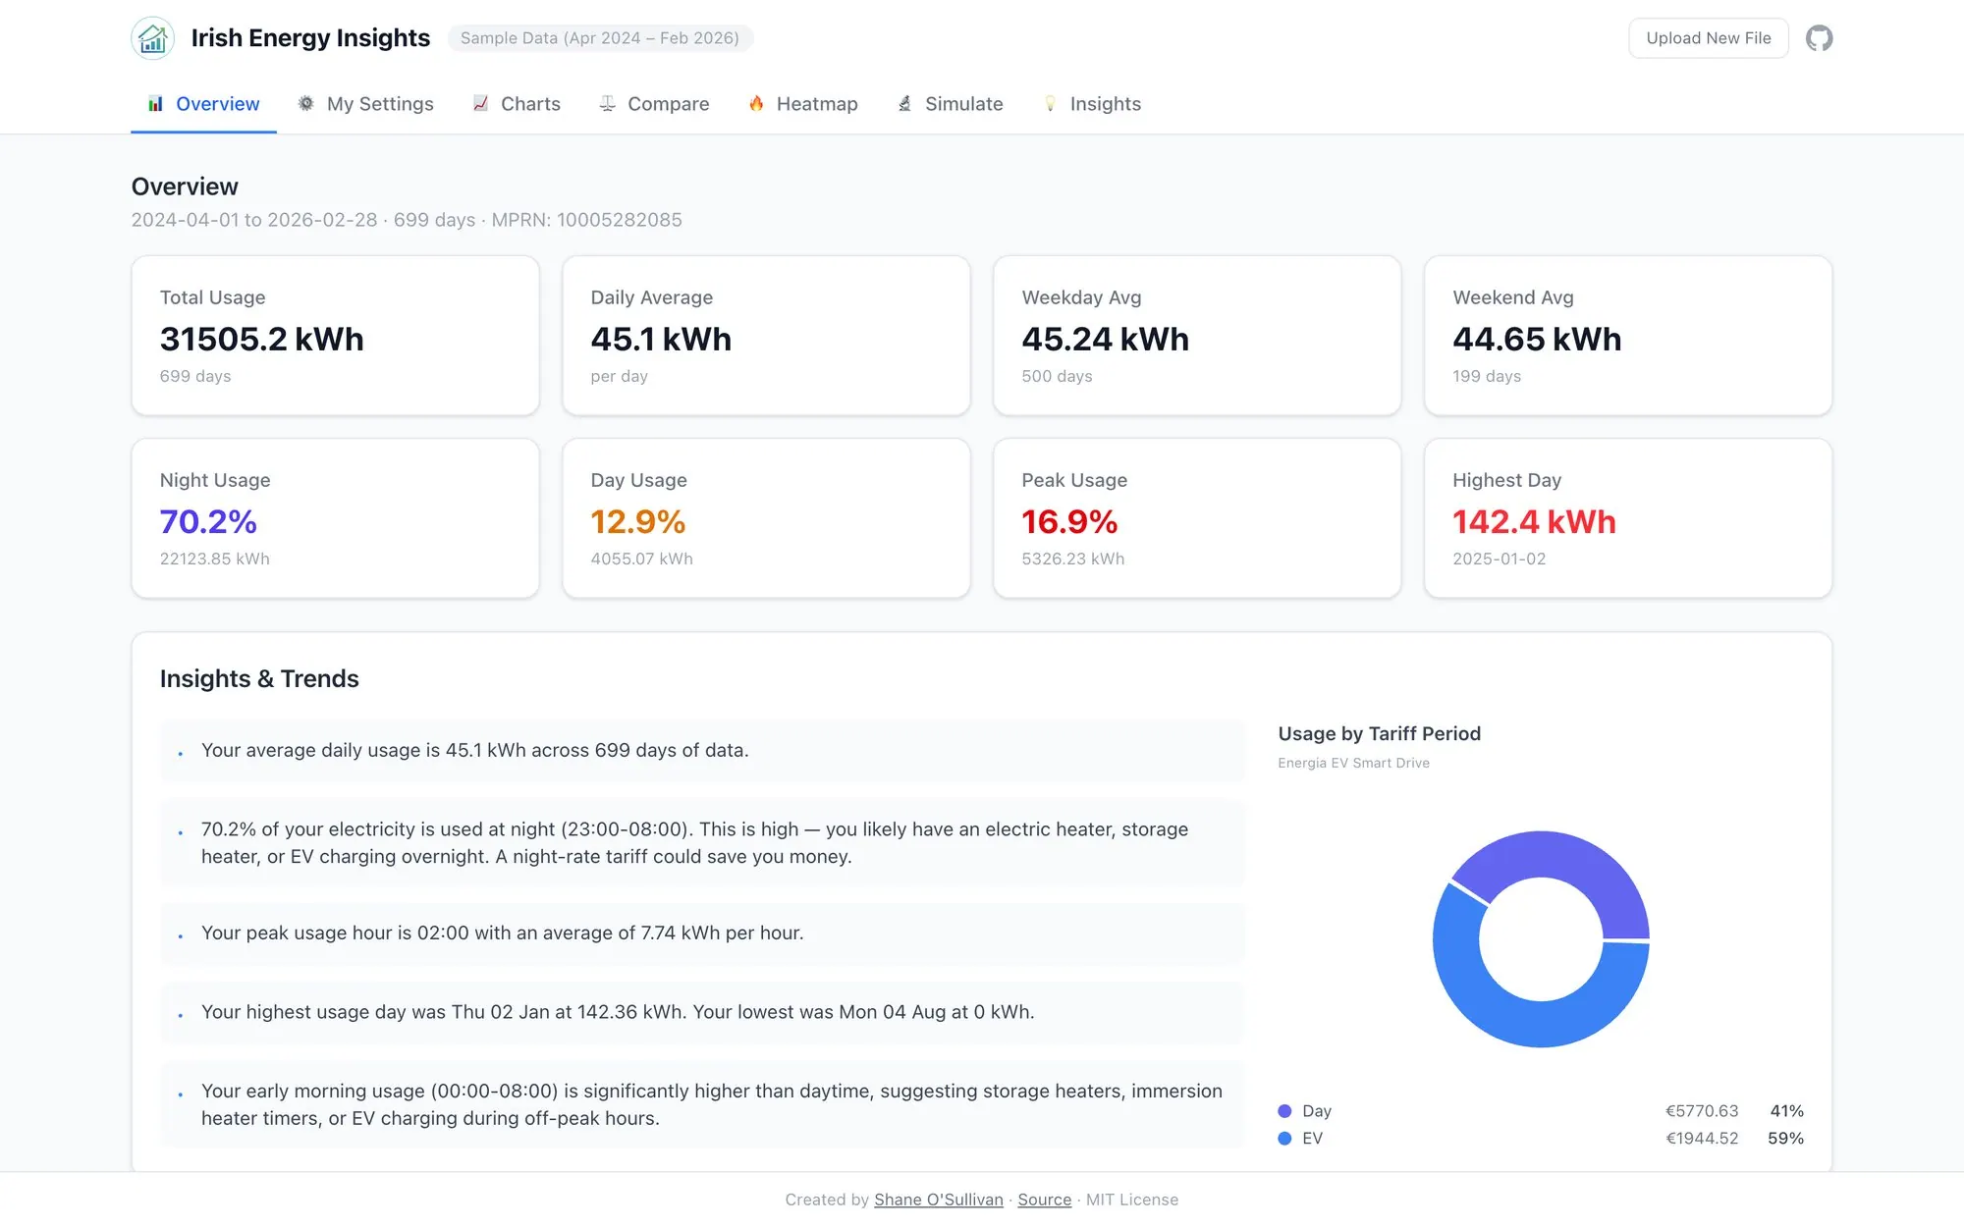Click the Irish Energy Insights logo icon
Screen dimensions: 1964x1227
coord(152,38)
